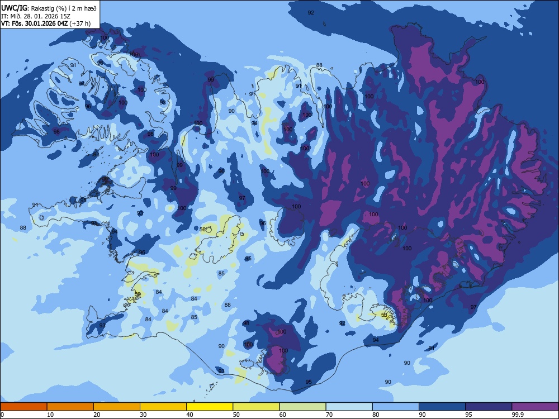Click the '95' tick label on the legend bar
This screenshot has height=419, width=559.
(468, 415)
